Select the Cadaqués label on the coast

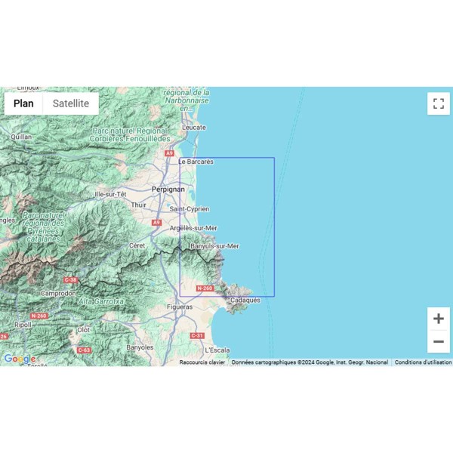click(x=244, y=300)
